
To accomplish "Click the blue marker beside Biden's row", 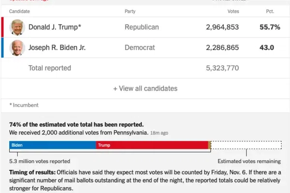I will 2,48.
